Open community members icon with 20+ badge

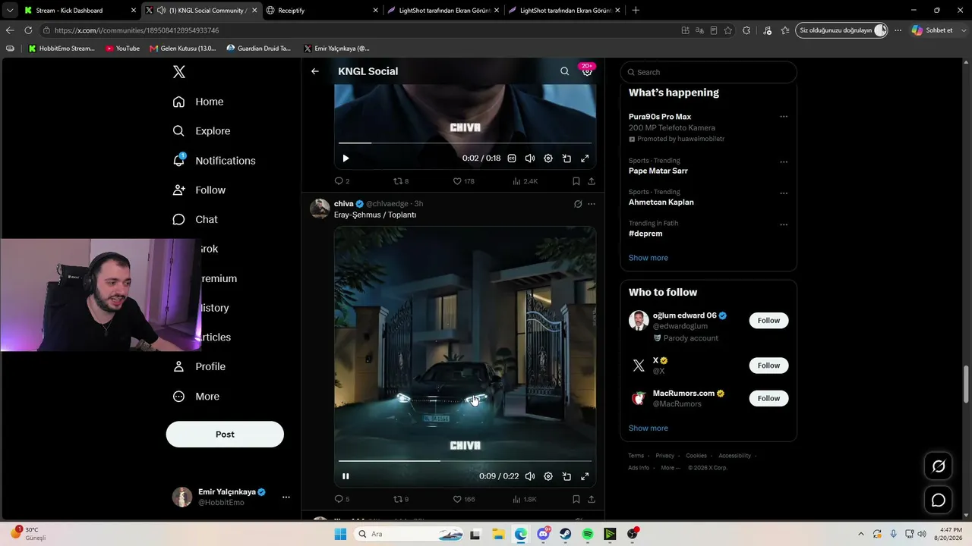click(x=587, y=71)
